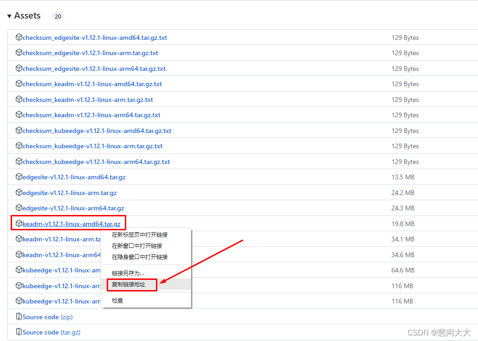This screenshot has height=341, width=478.
Task: Click package icon beside checksum_keadm arm64 txt
Action: coord(19,114)
